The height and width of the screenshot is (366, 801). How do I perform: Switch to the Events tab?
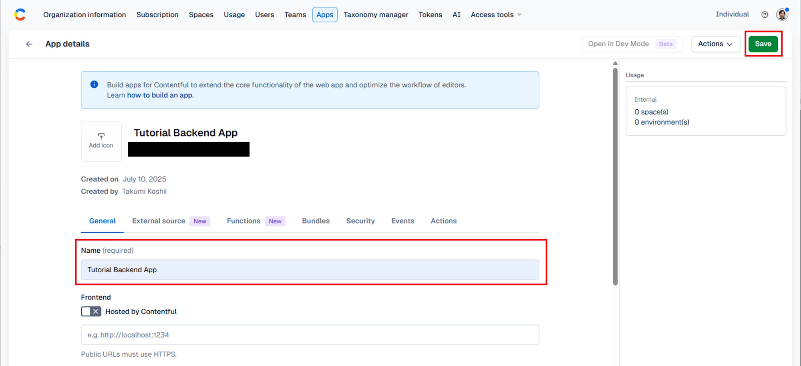403,221
